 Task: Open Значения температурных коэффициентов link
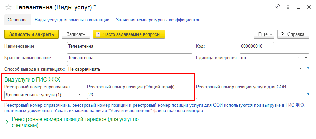coord(158,20)
